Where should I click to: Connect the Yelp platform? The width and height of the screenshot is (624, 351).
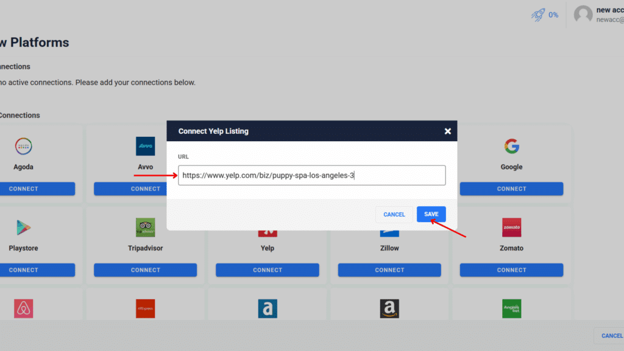tap(268, 269)
